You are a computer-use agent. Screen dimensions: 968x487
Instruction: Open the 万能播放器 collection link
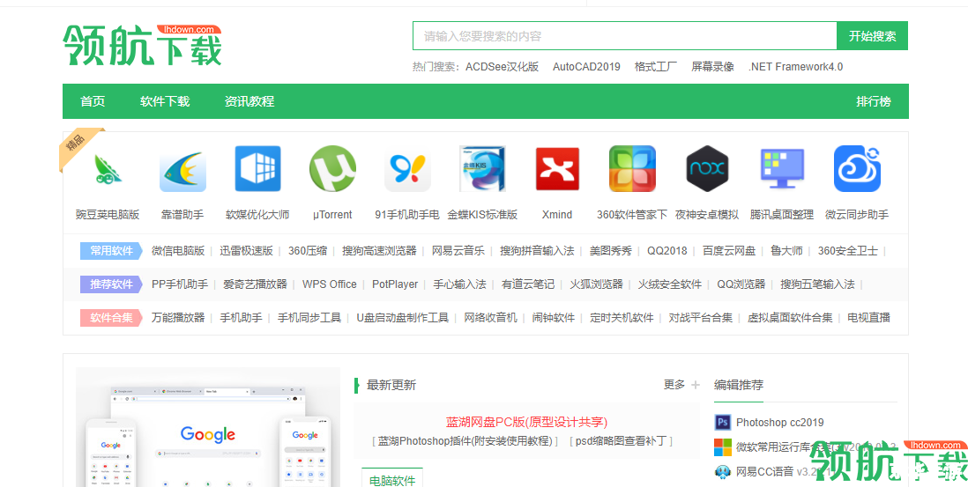click(x=178, y=317)
